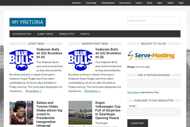
Task: Click the newsletter Email input field
Action: (x=154, y=112)
